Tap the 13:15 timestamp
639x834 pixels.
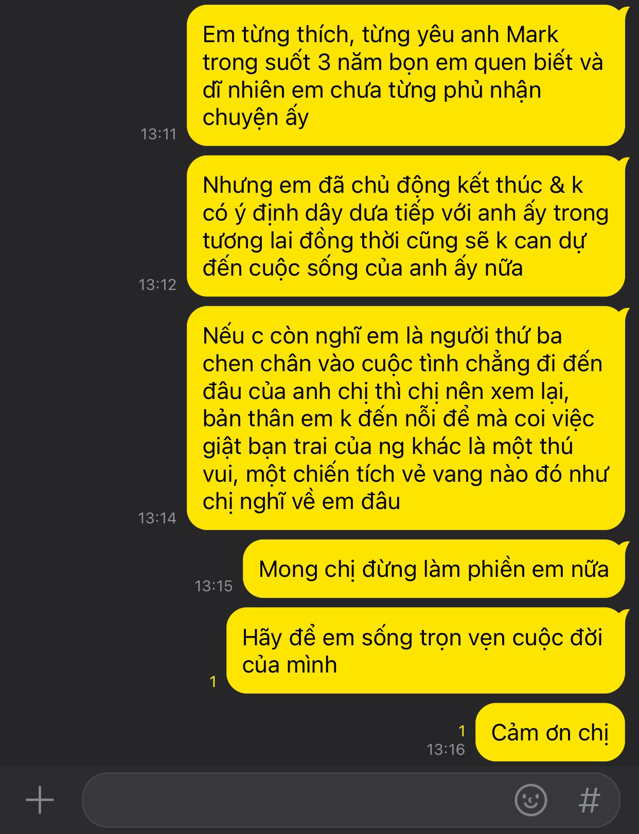point(214,586)
